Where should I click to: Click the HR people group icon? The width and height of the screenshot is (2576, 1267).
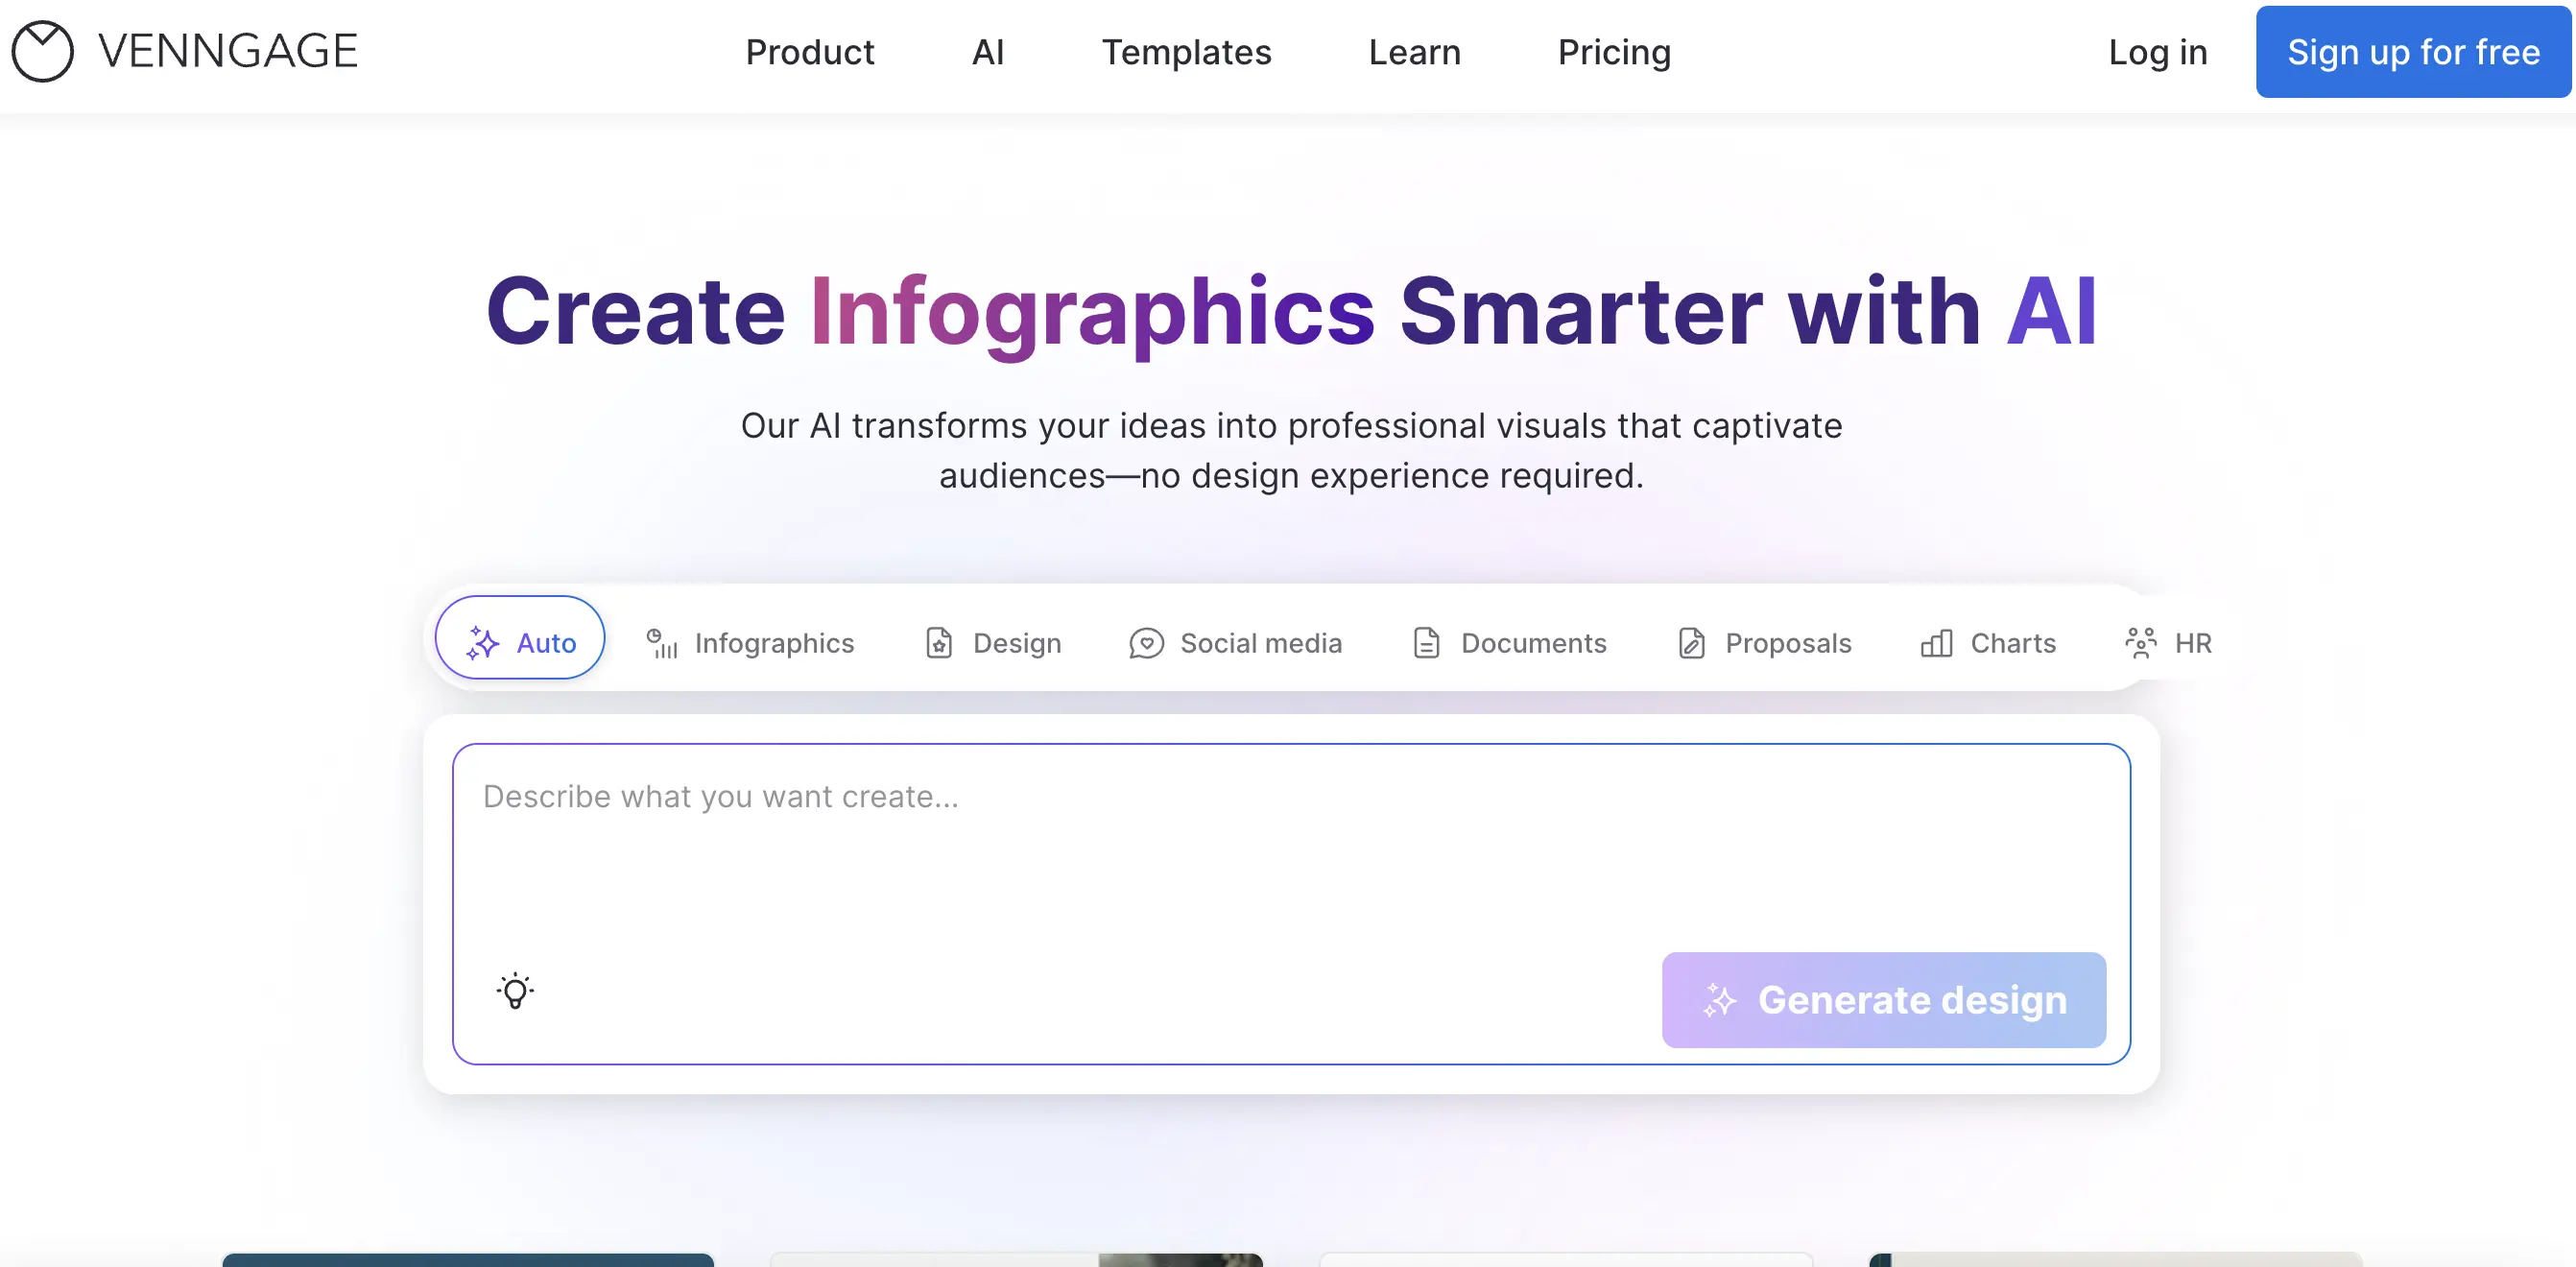[x=2140, y=643]
